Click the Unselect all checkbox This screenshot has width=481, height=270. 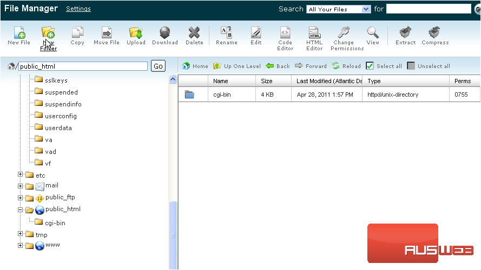click(x=411, y=66)
